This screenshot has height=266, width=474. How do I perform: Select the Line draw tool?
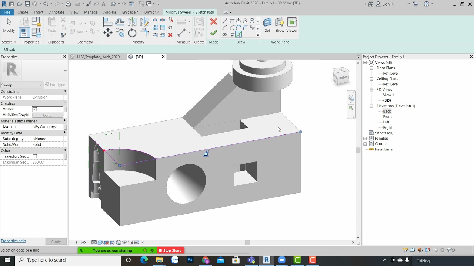(225, 21)
